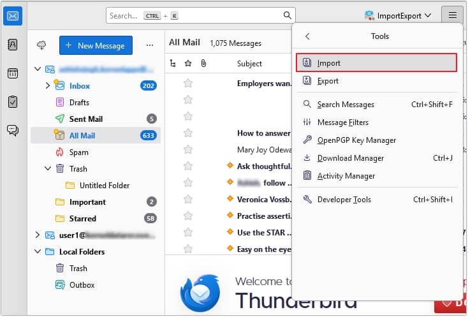Select Untitled Folder under Trash
The image size is (468, 317).
point(96,186)
